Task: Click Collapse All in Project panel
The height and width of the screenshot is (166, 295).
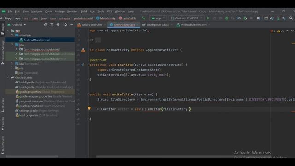Action: tap(58, 24)
